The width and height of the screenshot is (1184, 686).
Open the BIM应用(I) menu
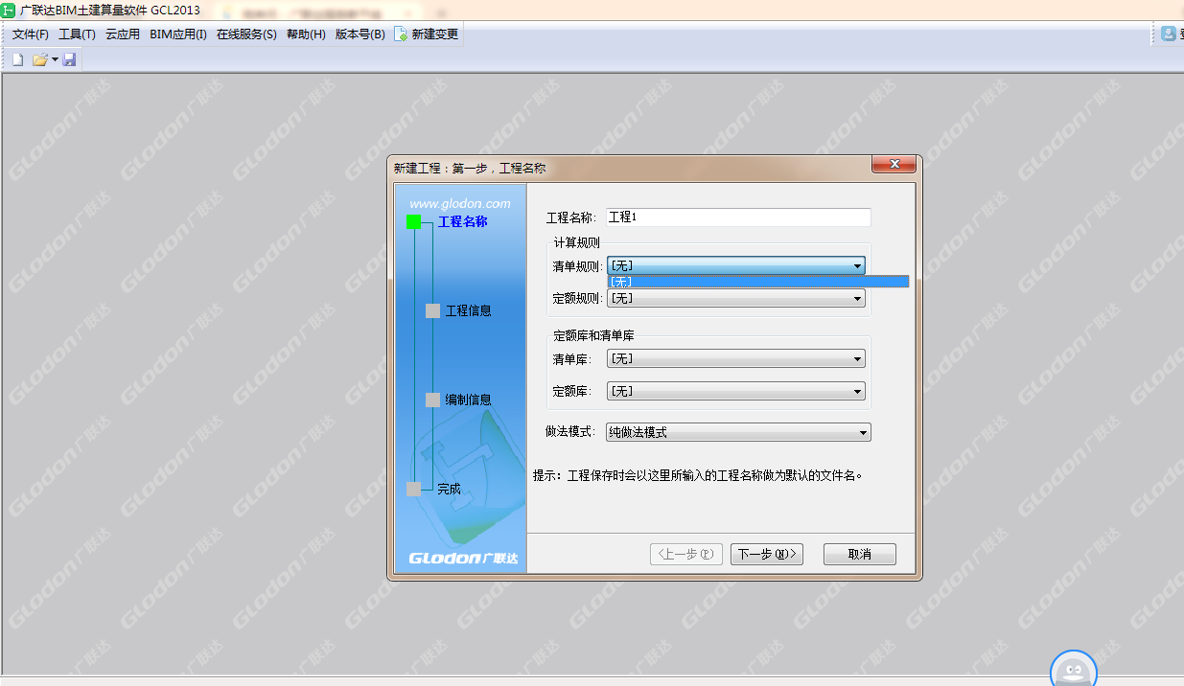click(178, 34)
